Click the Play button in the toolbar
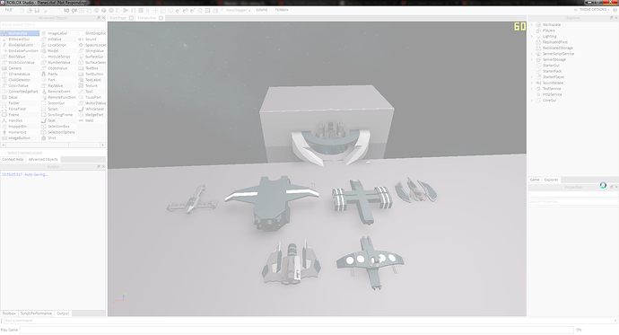 (126, 10)
